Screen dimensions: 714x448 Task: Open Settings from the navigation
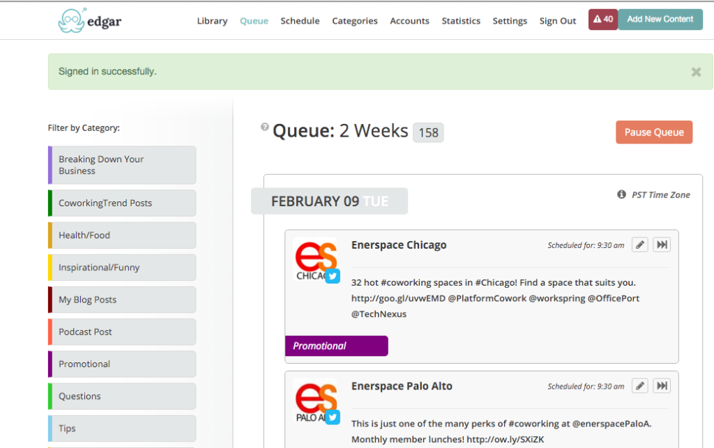[510, 21]
